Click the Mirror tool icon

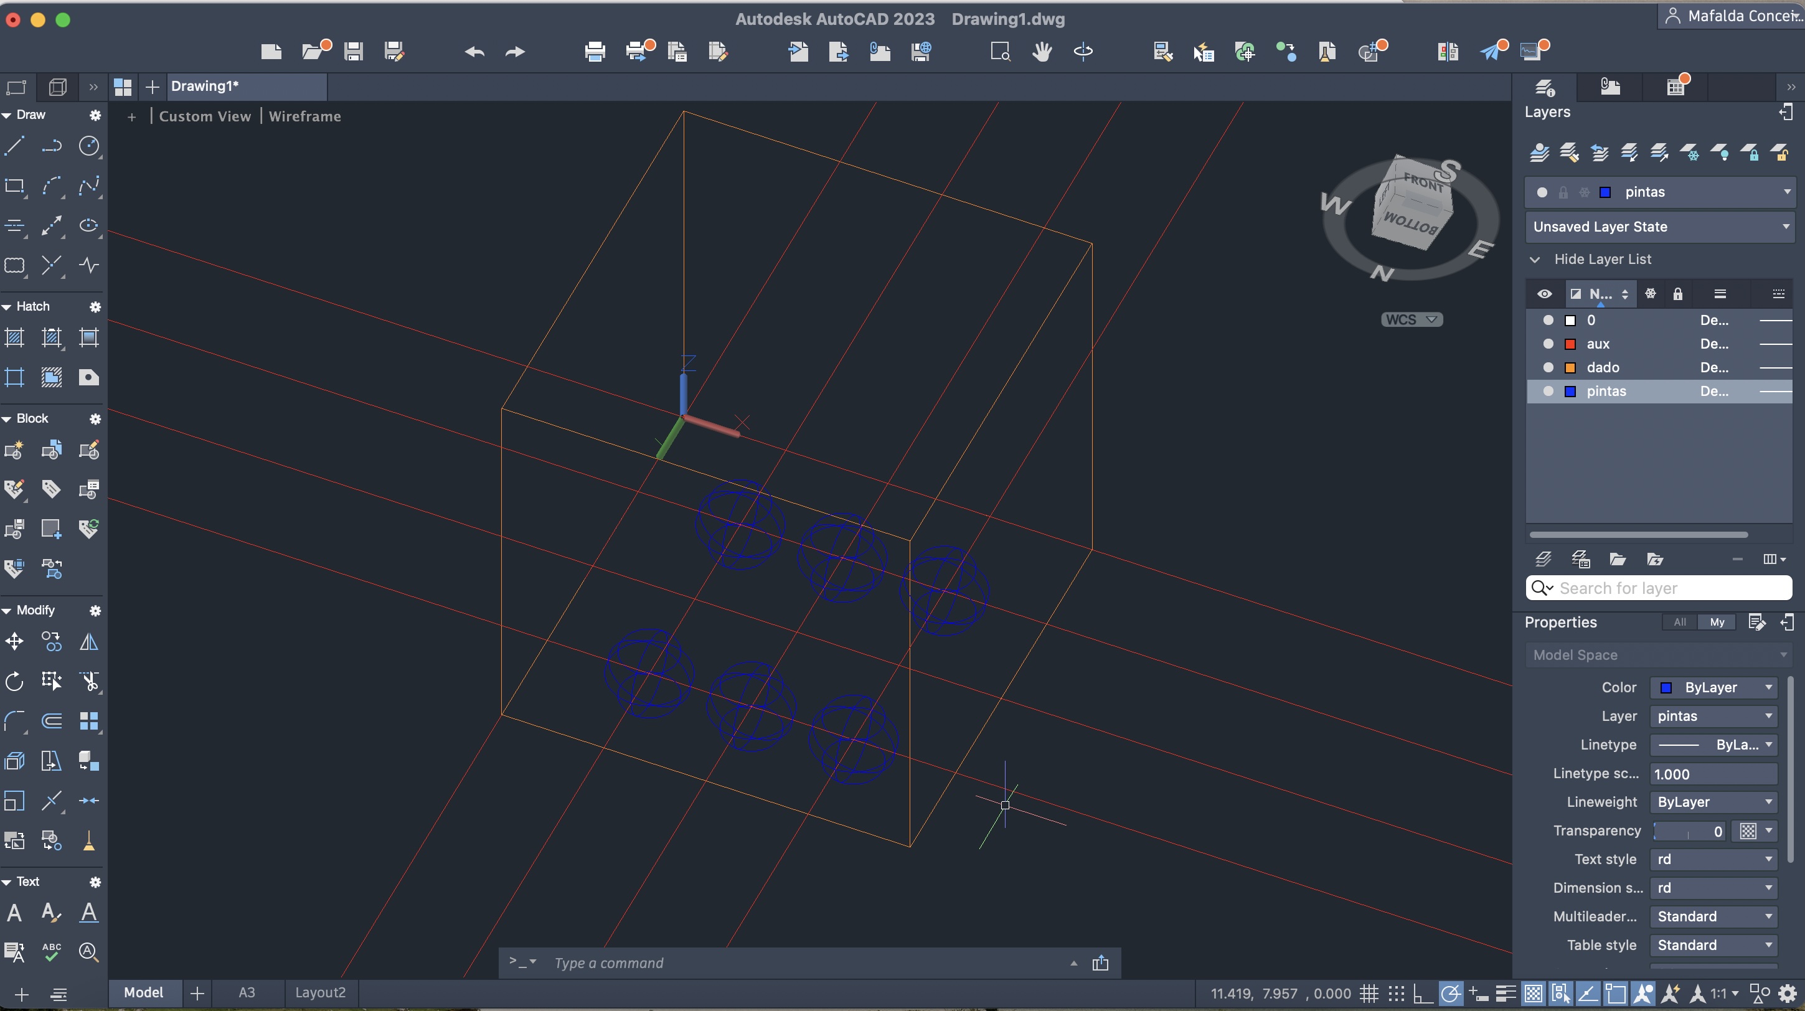89,641
